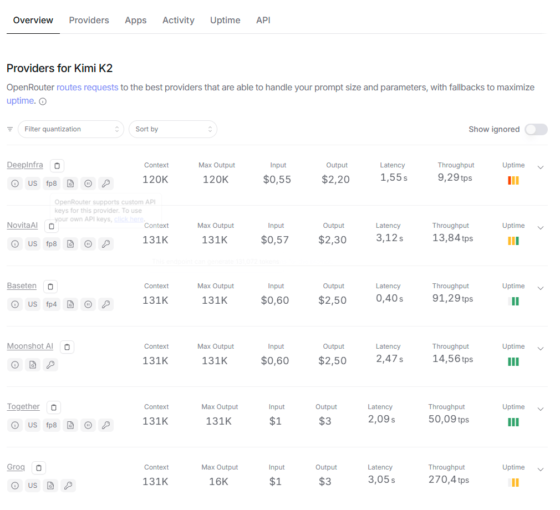The width and height of the screenshot is (560, 510).
Task: Toggle the Show ignored switch
Action: (x=536, y=129)
